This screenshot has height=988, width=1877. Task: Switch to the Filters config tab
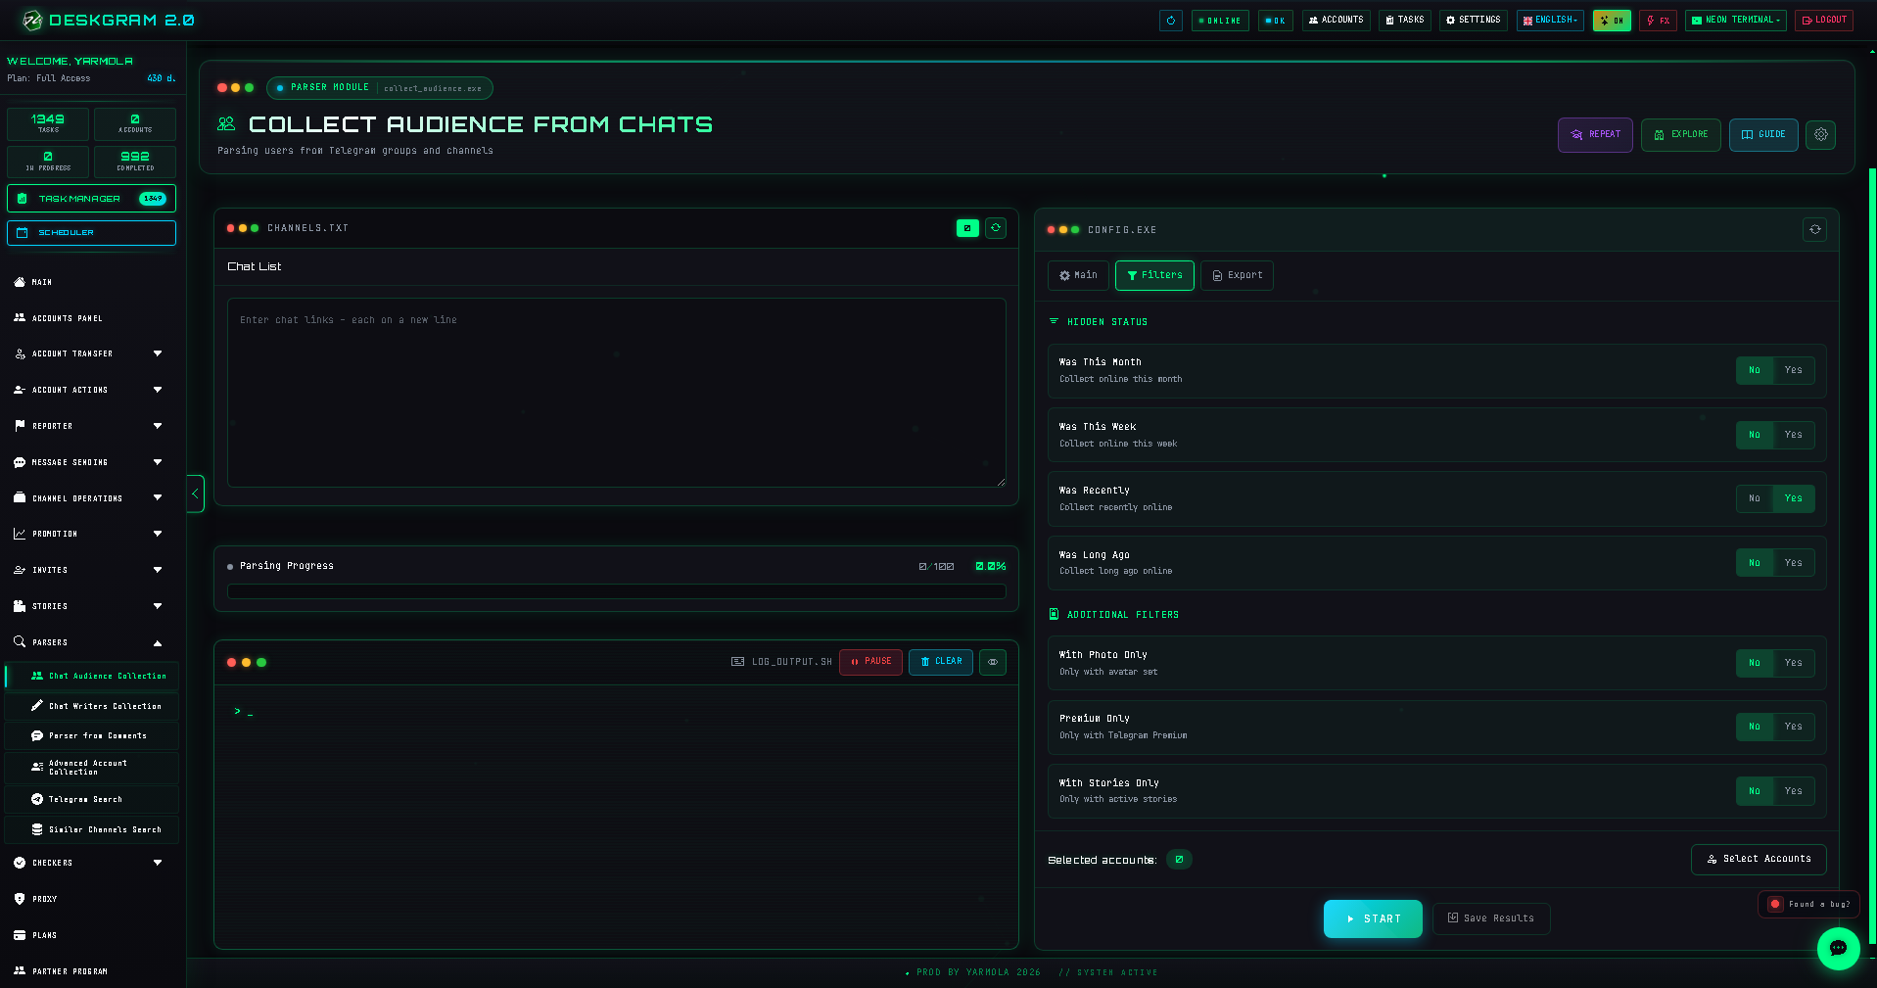(x=1154, y=275)
